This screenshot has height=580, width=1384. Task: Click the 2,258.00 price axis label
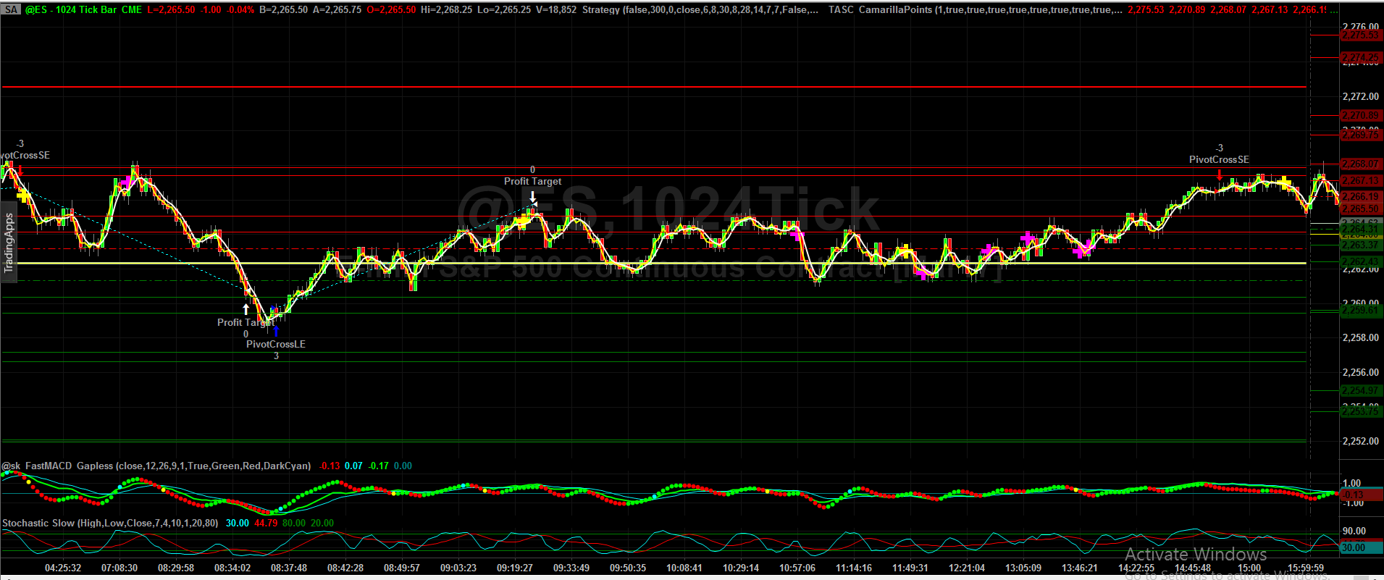tap(1360, 337)
